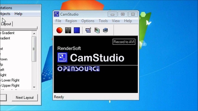This screenshot has width=198, height=111.
Task: Select the list entry ending in 'own'
Action: pyautogui.click(x=4, y=59)
